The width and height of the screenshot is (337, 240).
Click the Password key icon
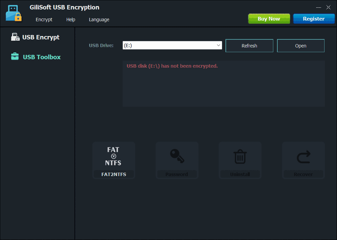[177, 156]
